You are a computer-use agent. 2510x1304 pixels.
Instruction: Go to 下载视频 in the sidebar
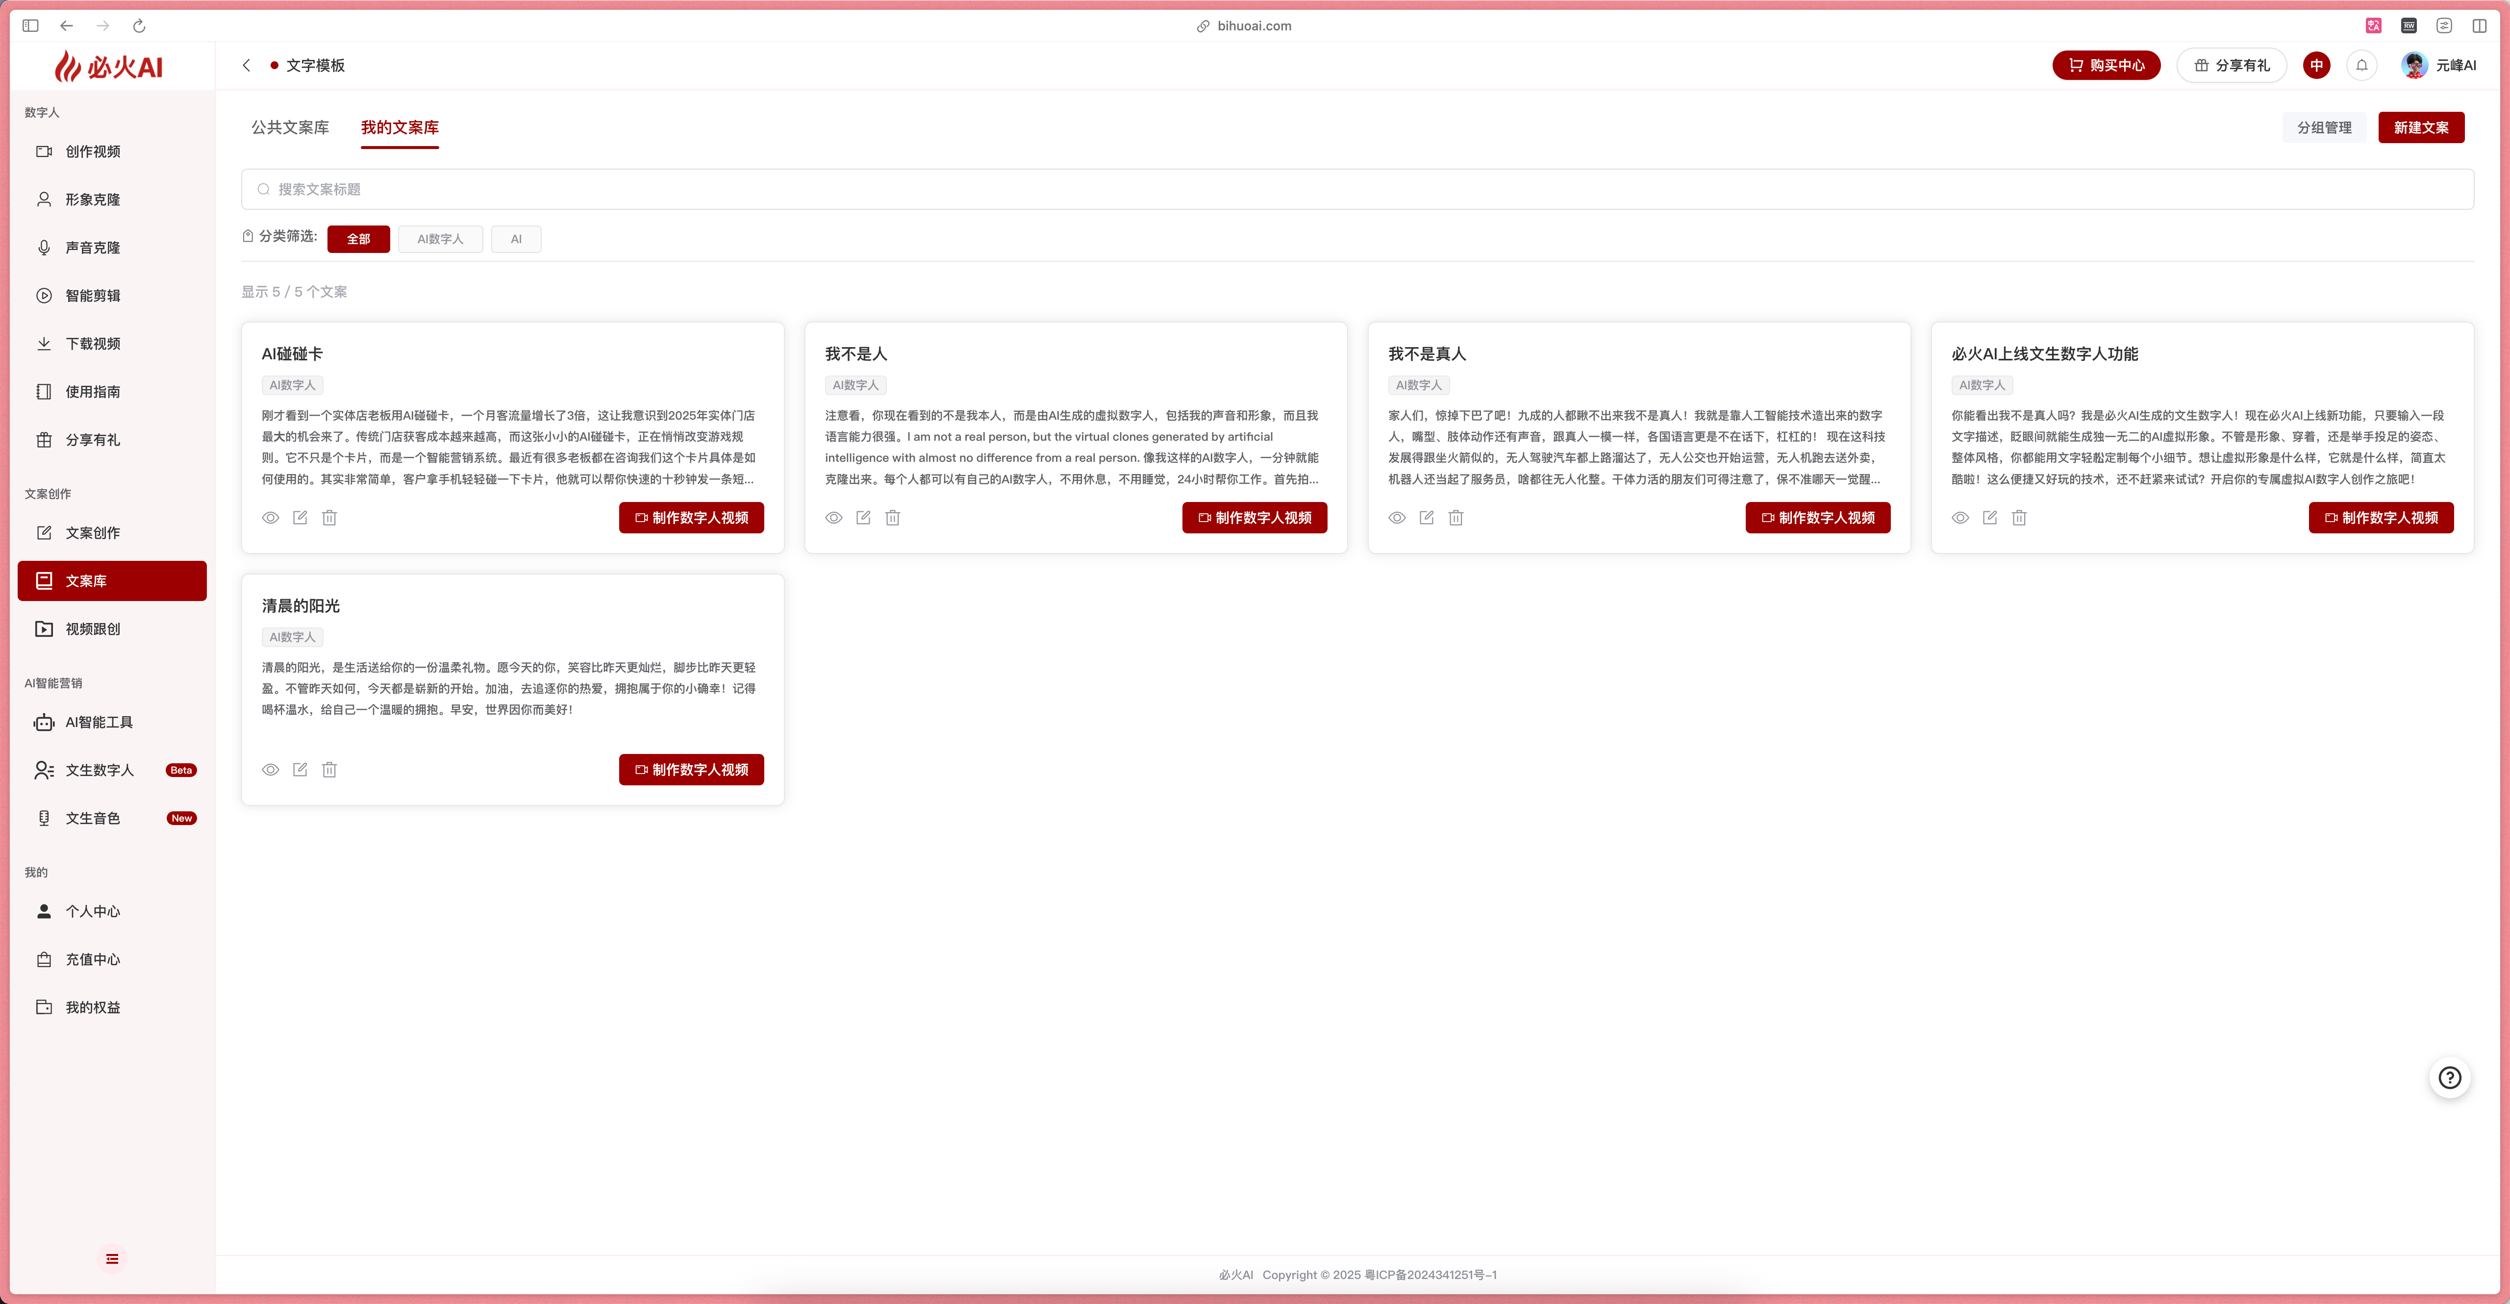(x=112, y=344)
